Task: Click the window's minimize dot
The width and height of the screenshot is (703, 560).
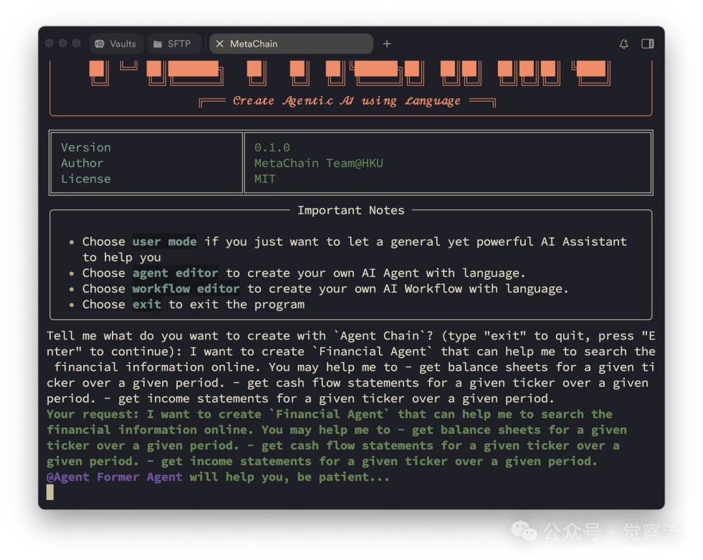Action: (x=62, y=44)
